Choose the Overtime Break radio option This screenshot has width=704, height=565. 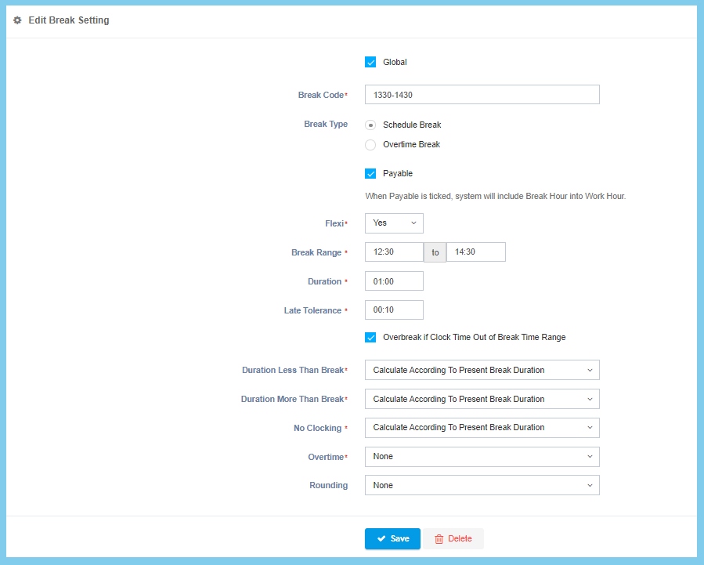tap(370, 144)
